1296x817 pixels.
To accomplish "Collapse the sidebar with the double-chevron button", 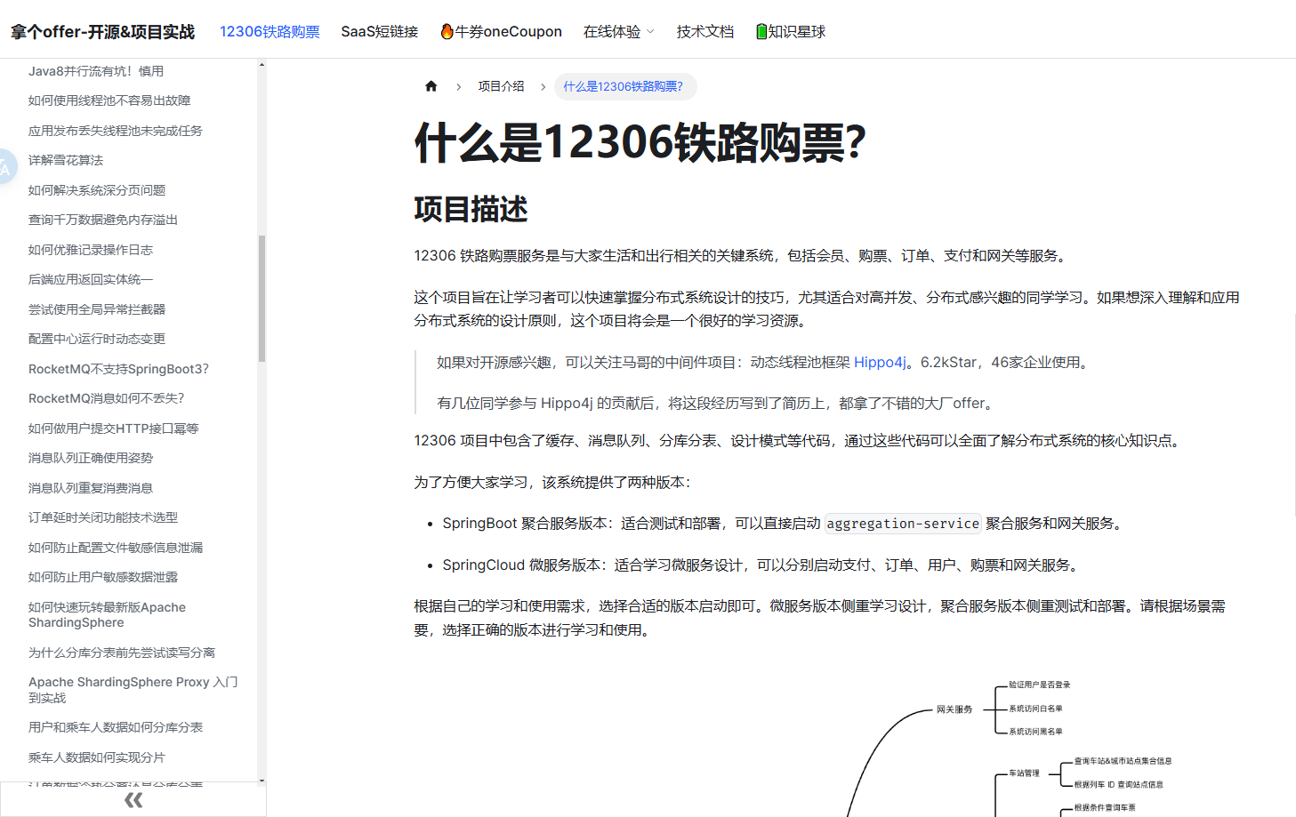I will pyautogui.click(x=133, y=799).
